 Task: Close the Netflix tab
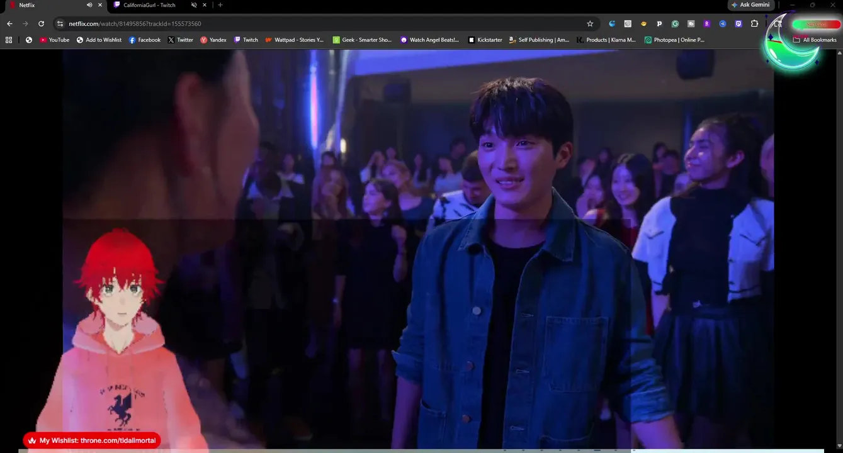[x=100, y=5]
